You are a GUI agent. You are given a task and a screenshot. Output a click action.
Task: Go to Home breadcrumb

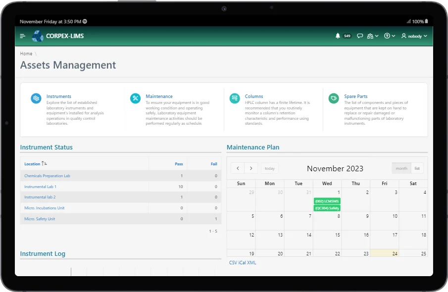26,53
